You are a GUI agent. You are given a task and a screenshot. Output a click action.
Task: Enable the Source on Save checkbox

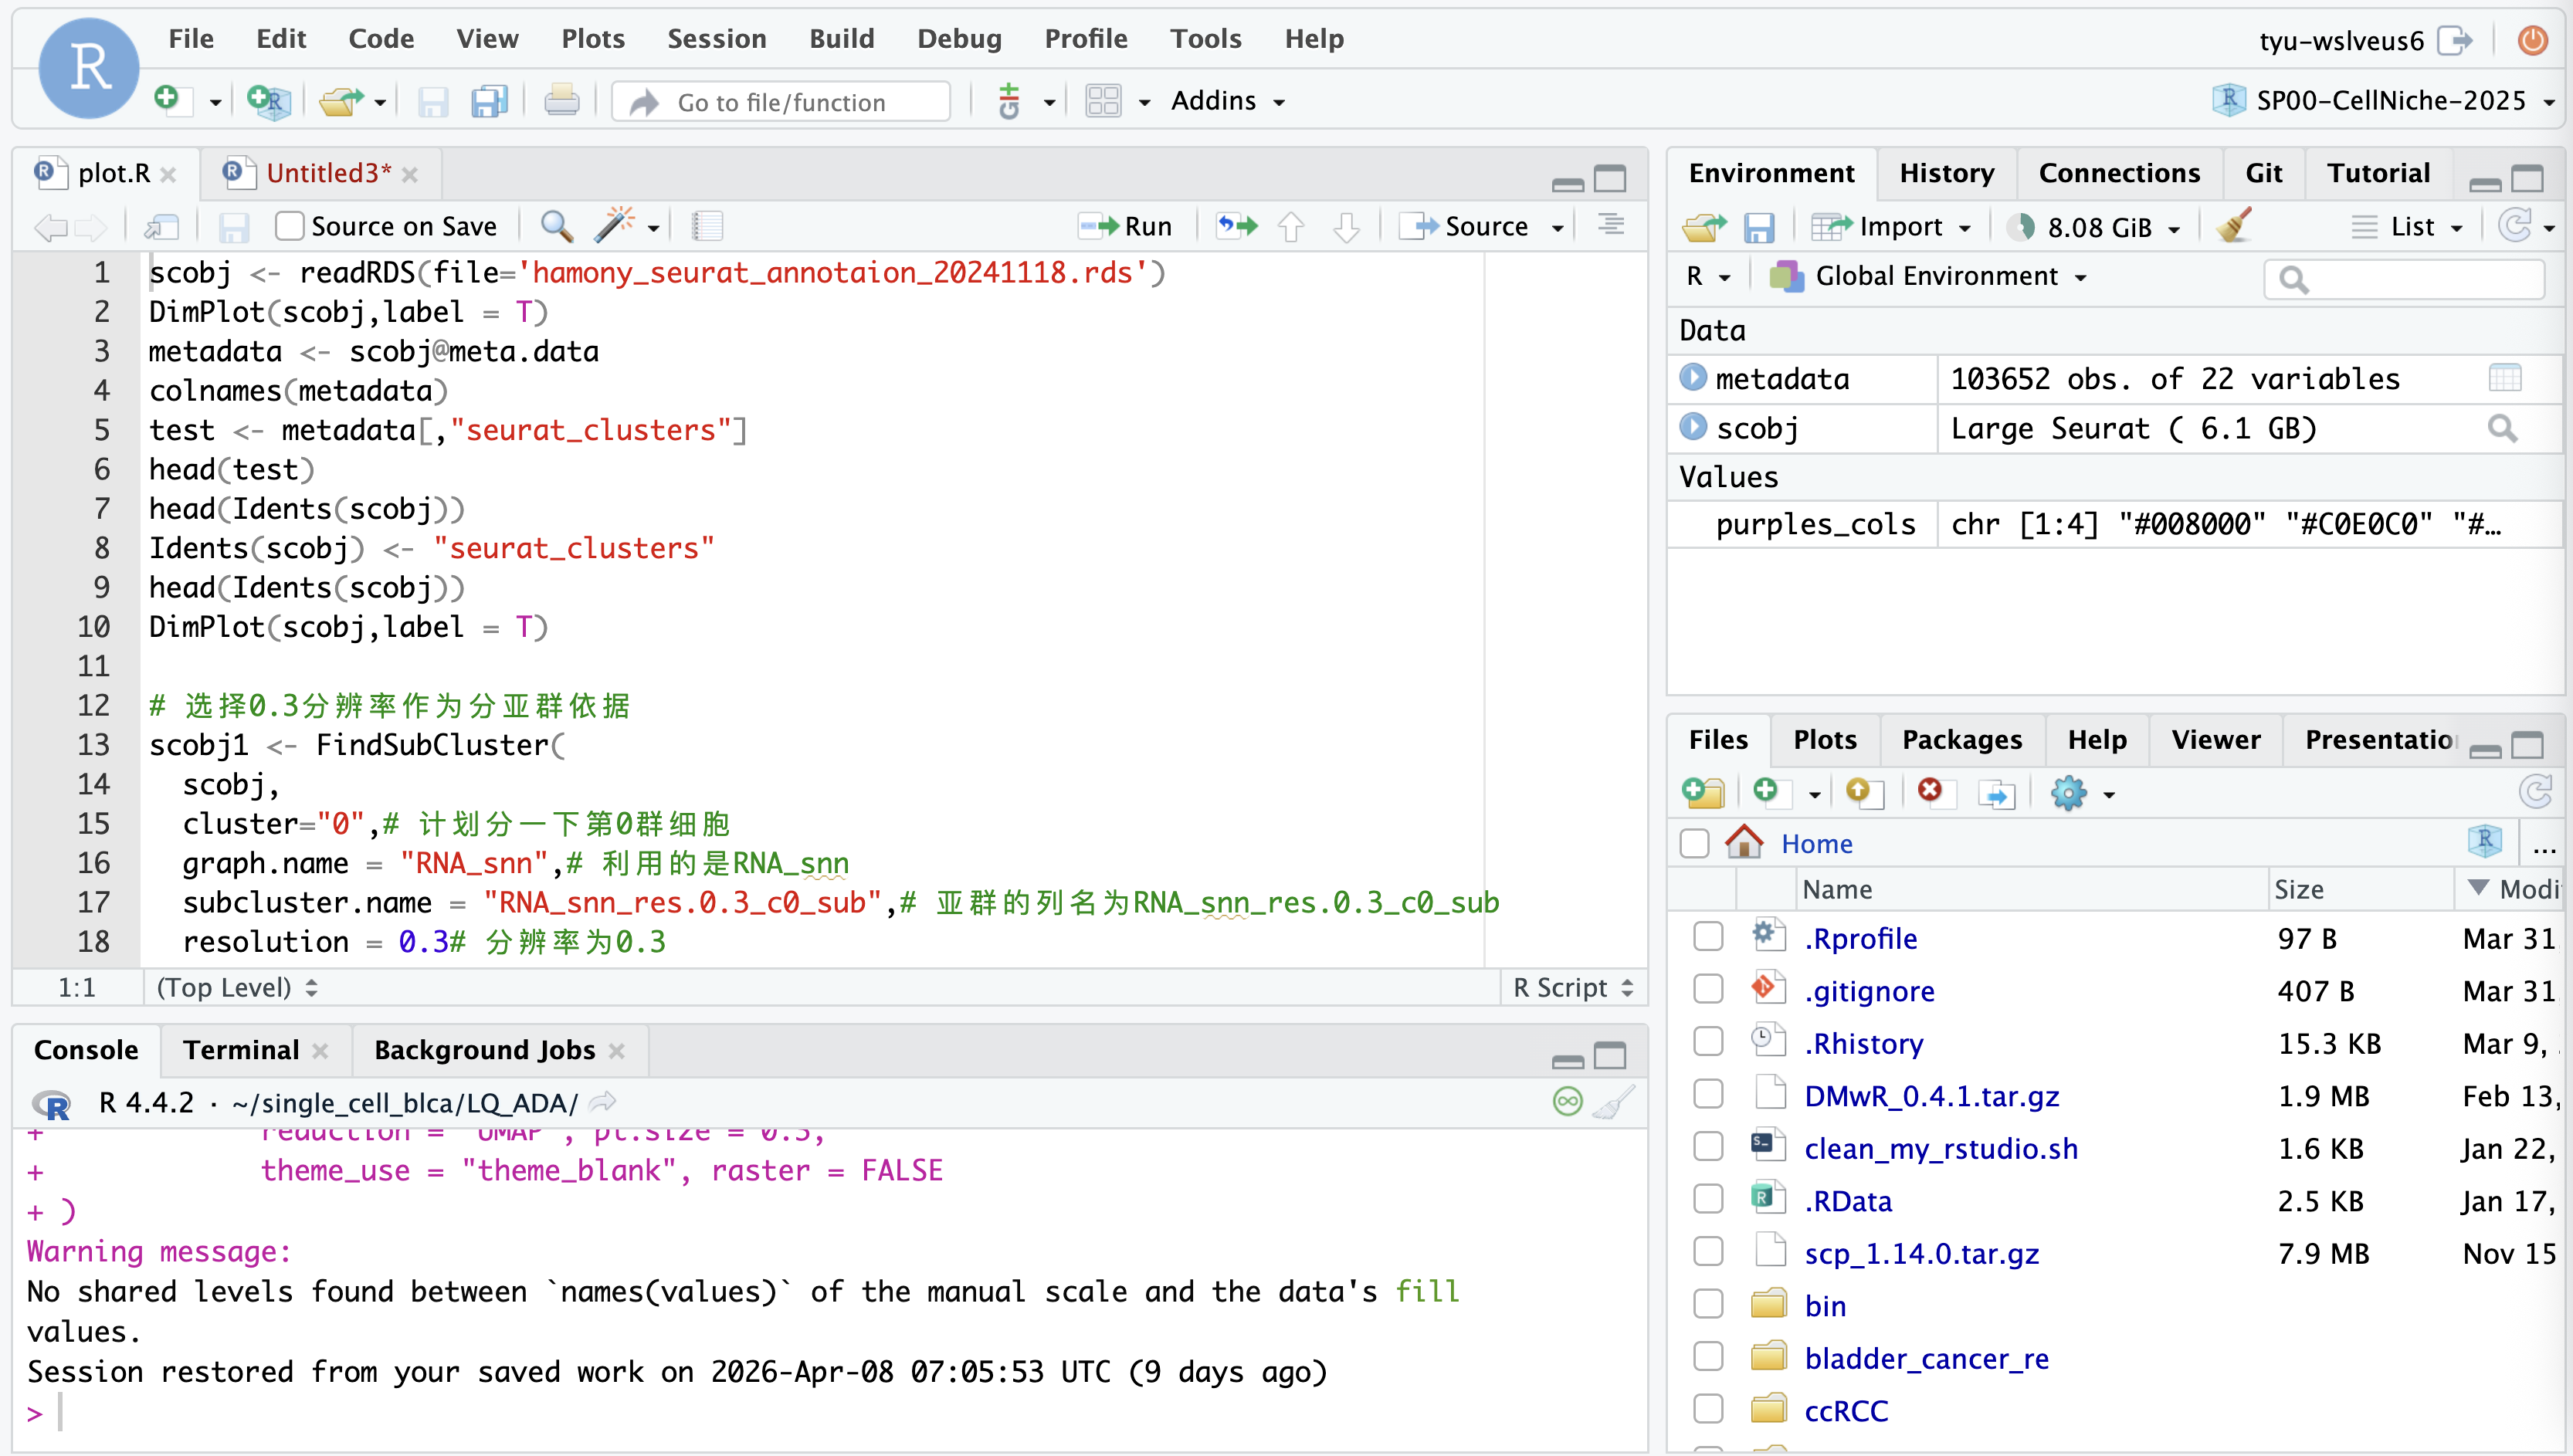[x=290, y=227]
